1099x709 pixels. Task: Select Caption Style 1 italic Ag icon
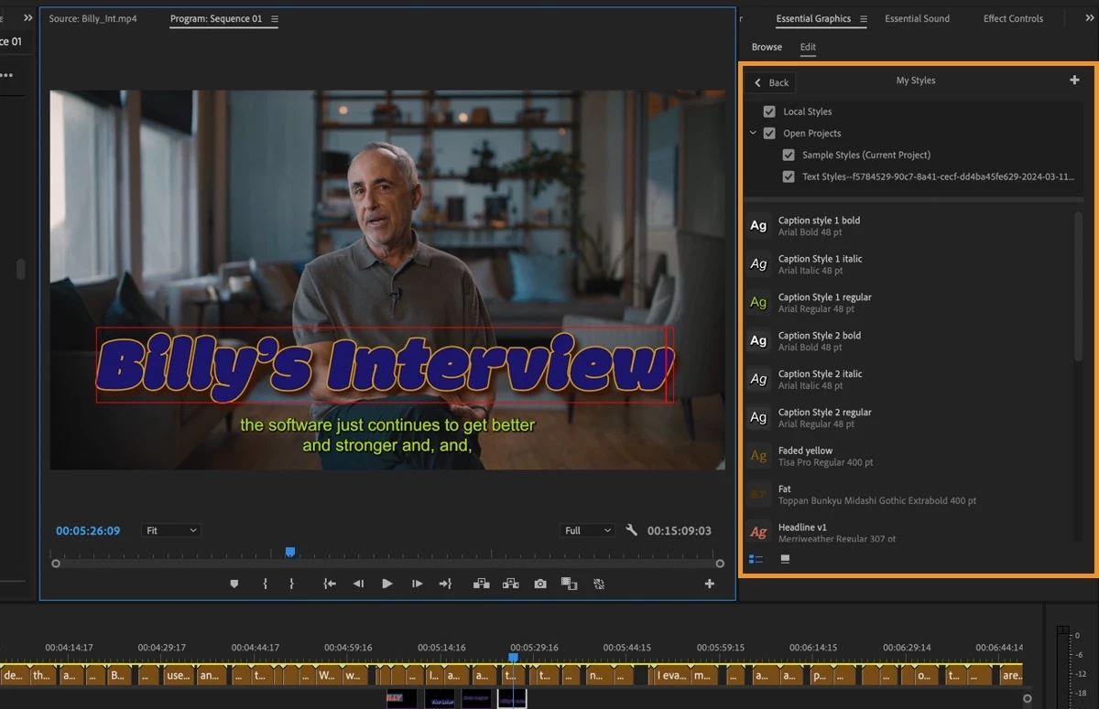click(x=758, y=264)
